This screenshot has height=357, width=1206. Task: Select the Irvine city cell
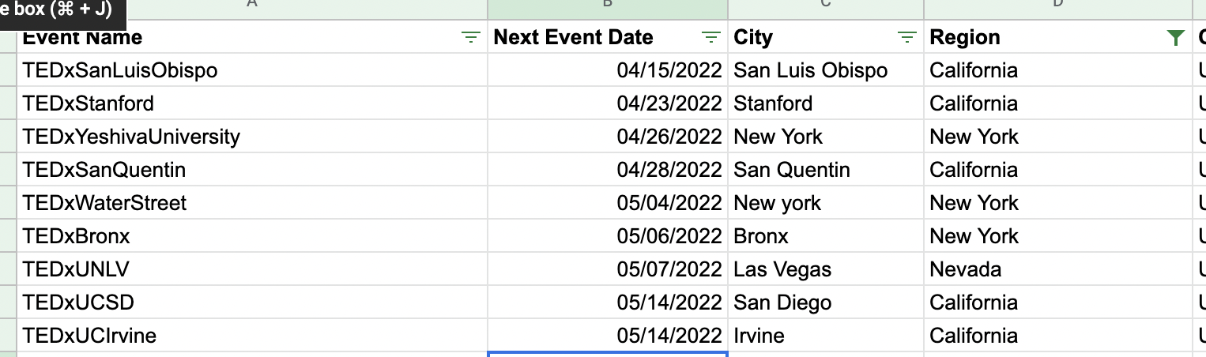click(x=826, y=336)
